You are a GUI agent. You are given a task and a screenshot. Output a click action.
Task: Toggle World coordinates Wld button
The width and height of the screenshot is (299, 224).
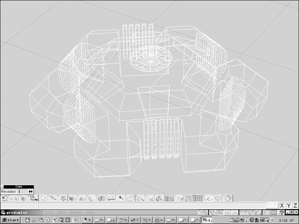pos(272,205)
